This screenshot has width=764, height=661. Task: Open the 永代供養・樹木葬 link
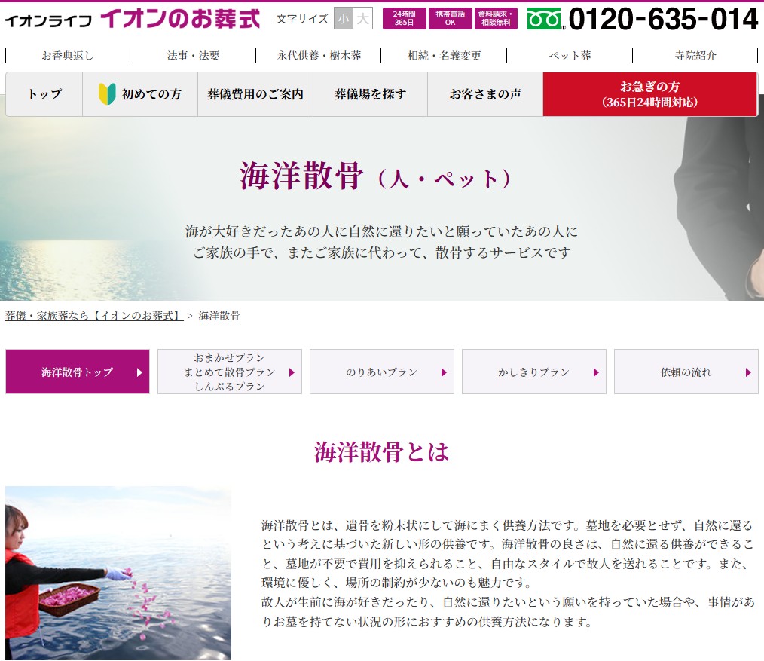pos(319,56)
